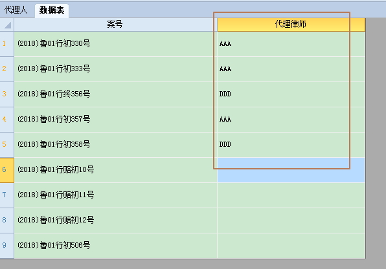Select the 案号 column header

(115, 25)
